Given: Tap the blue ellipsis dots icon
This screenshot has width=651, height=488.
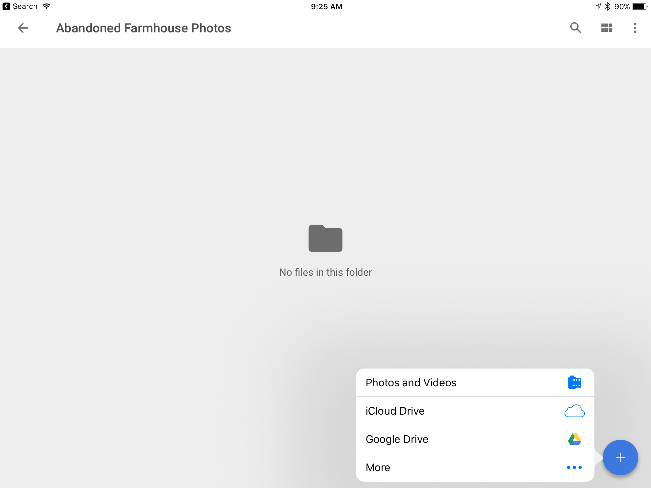Looking at the screenshot, I should 574,467.
